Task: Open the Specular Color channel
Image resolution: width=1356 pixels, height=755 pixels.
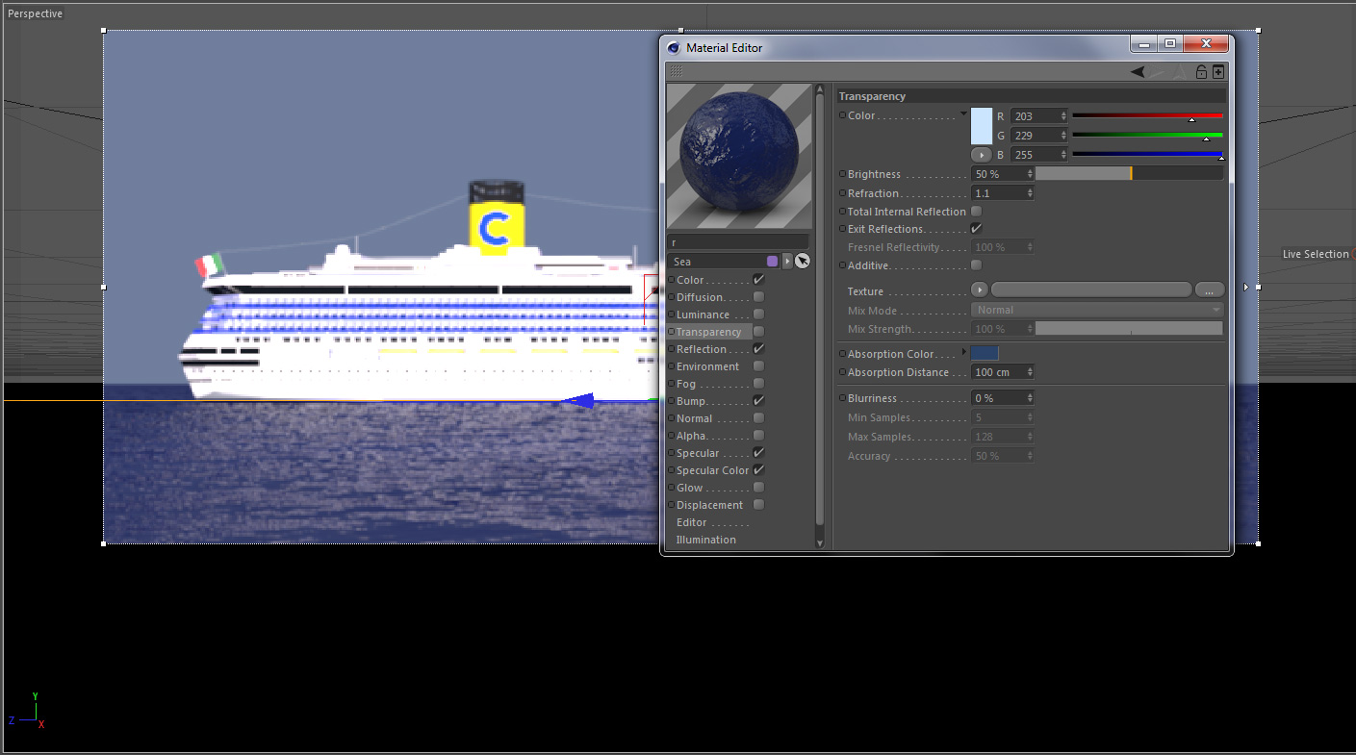Action: pos(711,470)
